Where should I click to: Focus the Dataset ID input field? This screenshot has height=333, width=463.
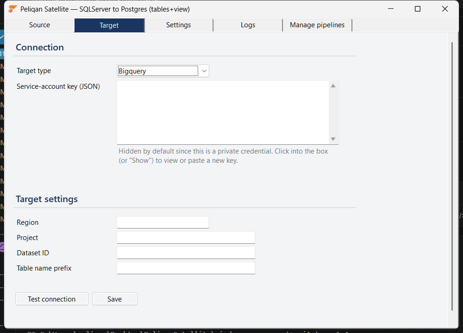186,253
